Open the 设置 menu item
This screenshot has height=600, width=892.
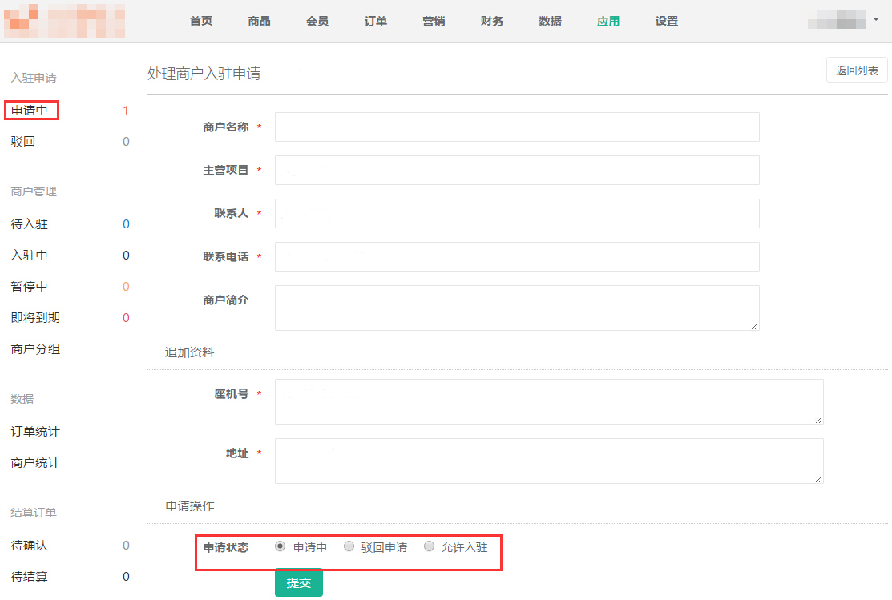pyautogui.click(x=666, y=22)
